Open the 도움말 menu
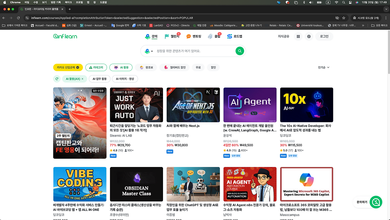This screenshot has height=220, width=390. click(x=103, y=2)
